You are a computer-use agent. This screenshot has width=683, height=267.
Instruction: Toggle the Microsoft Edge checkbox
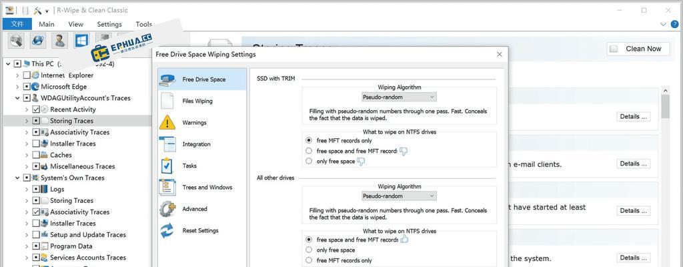pyautogui.click(x=27, y=86)
